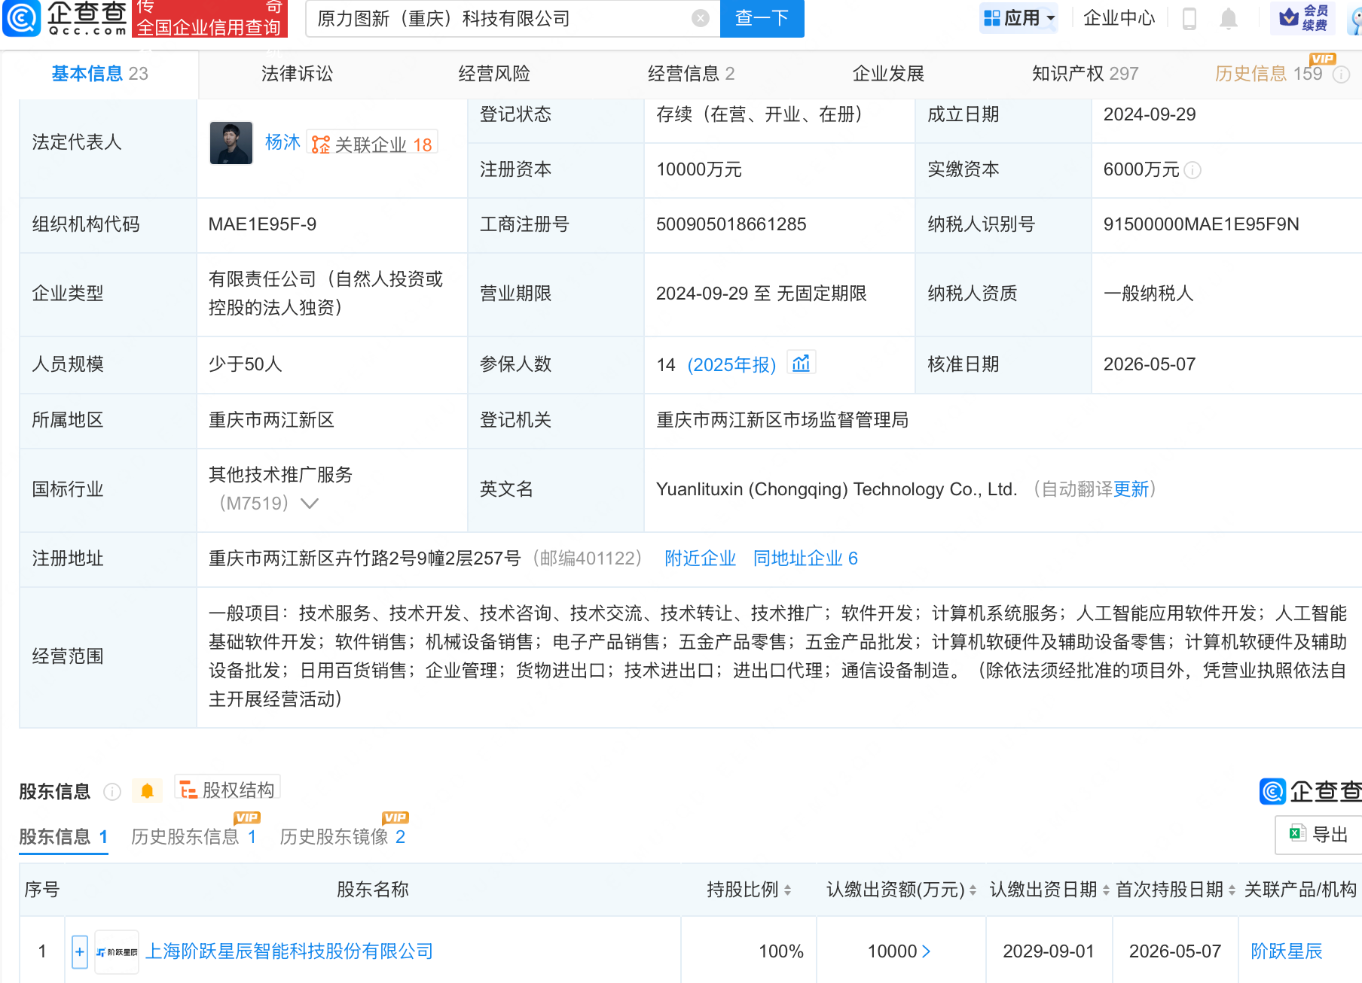Switch to 法律诉讼 tab

(297, 74)
